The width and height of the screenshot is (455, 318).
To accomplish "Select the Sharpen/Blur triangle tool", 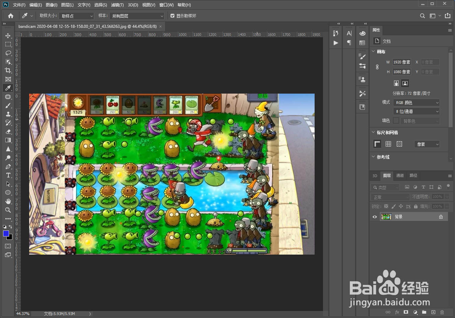I will 8,149.
